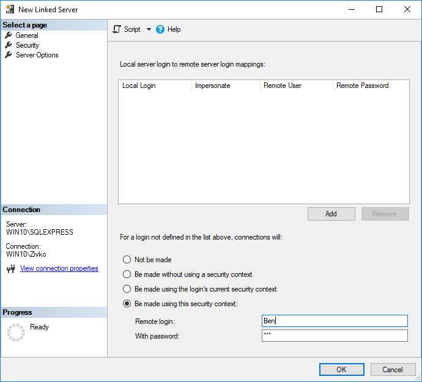Click the Remote login text field
The width and height of the screenshot is (422, 382).
(x=334, y=321)
